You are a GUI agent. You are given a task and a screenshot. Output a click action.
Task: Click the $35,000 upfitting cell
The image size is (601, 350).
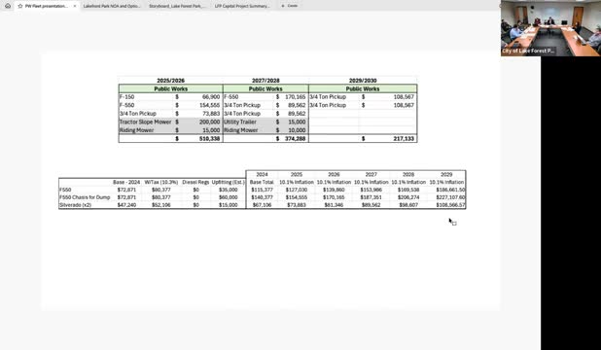[229, 190]
